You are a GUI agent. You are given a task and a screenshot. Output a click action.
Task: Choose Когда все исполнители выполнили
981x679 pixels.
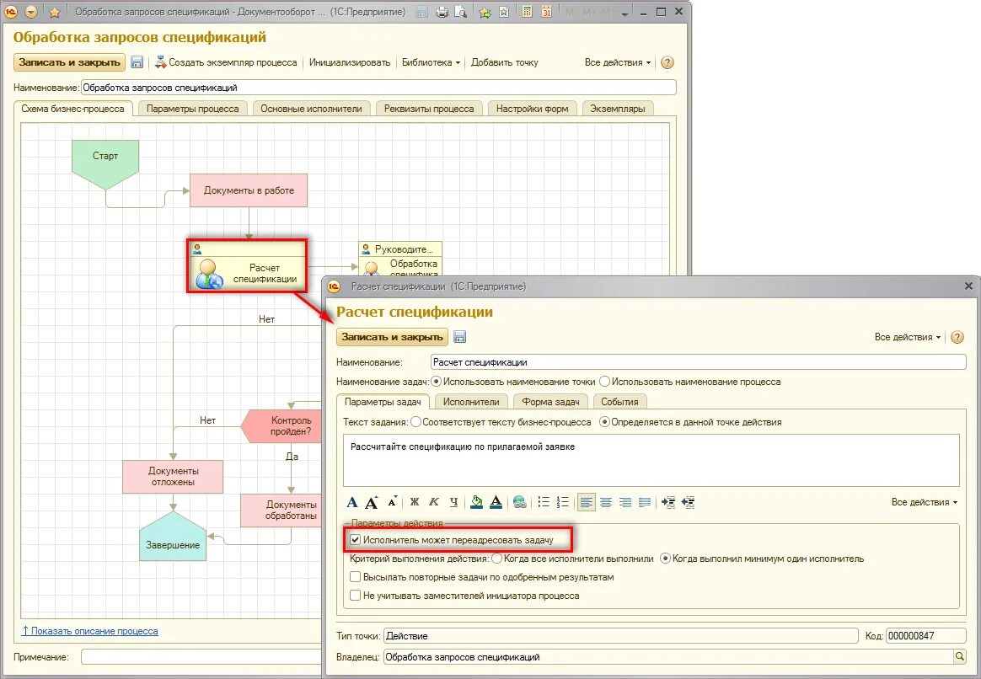point(496,559)
